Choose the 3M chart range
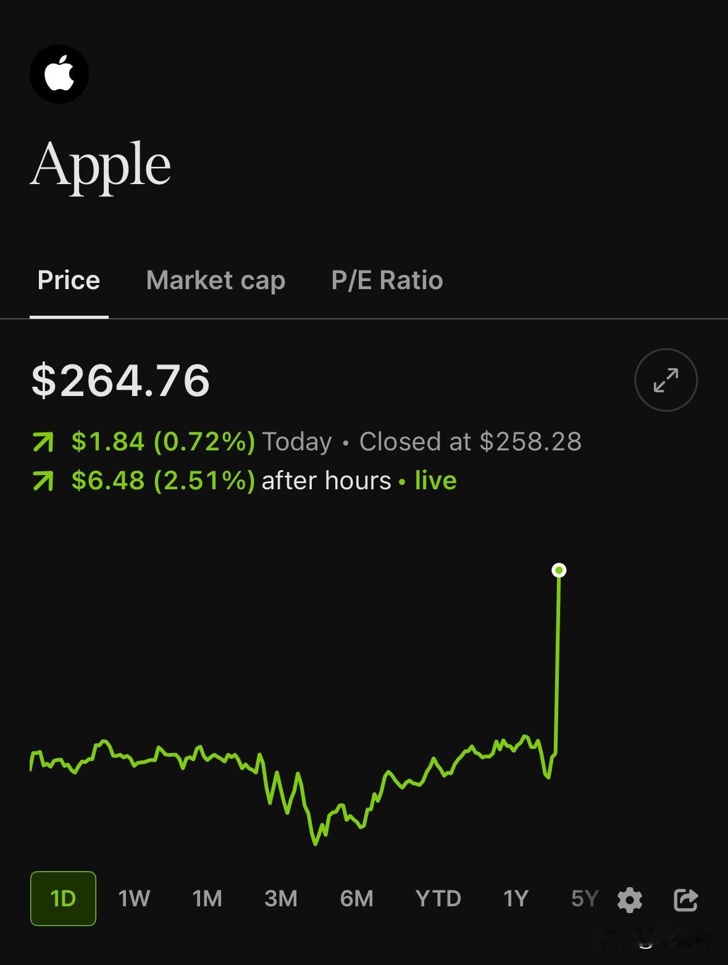The width and height of the screenshot is (728, 965). (x=281, y=898)
